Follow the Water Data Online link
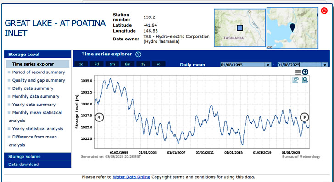The image size is (334, 182). pos(131,177)
